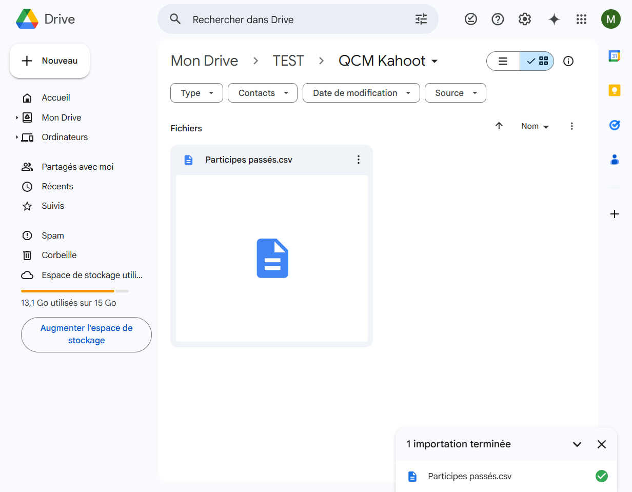Show details info icon
The width and height of the screenshot is (632, 492).
(568, 61)
